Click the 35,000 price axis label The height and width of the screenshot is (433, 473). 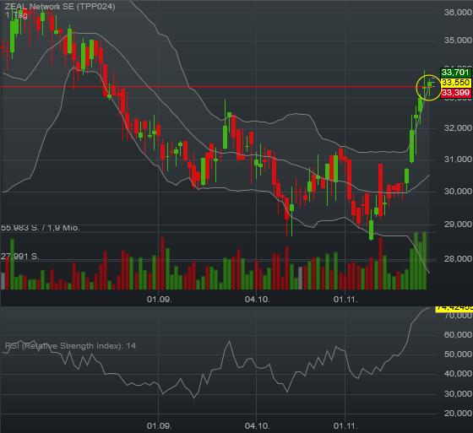click(458, 41)
